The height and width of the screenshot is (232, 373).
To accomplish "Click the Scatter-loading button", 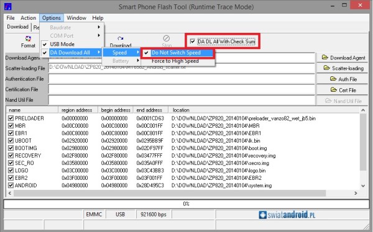I will tap(342, 68).
